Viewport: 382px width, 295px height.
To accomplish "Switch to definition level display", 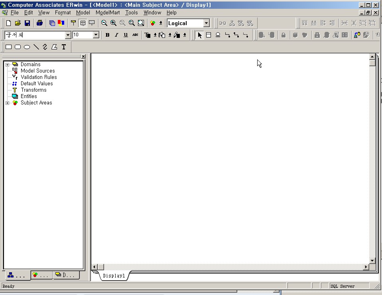I will [x=92, y=23].
